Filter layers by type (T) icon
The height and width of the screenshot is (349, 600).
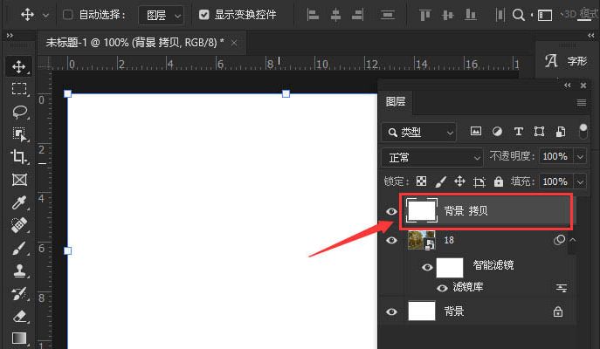pos(518,132)
